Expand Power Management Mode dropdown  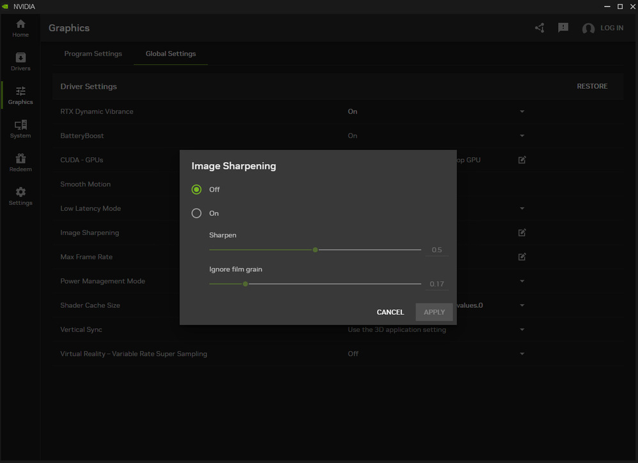tap(522, 281)
